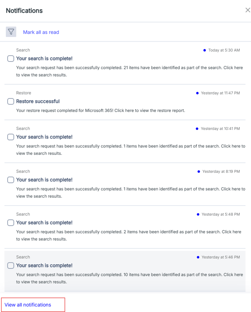This screenshot has height=312, width=251.
Task: Check the 8:19 PM search notification checkbox
Action: pos(11,180)
